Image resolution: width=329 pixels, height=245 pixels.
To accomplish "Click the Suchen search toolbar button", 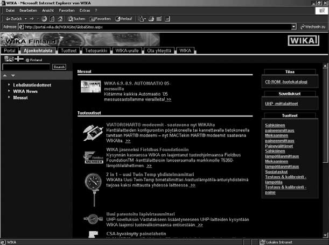I will [76, 19].
